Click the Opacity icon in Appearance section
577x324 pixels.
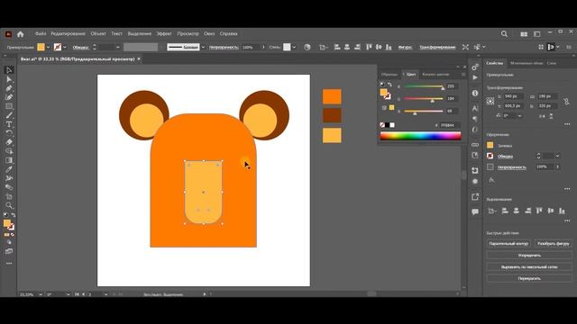[x=490, y=166]
